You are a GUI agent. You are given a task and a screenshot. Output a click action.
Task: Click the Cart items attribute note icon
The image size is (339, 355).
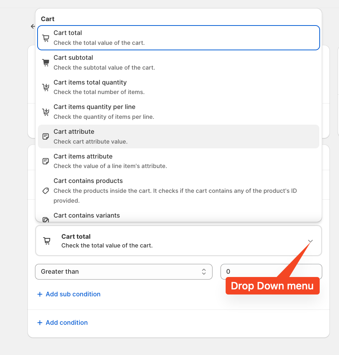46,161
